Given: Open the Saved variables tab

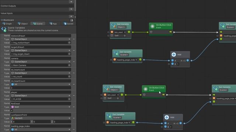Looking at the screenshot, I should point(69,23).
